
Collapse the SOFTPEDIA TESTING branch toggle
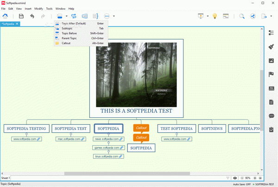pyautogui.click(x=26, y=134)
